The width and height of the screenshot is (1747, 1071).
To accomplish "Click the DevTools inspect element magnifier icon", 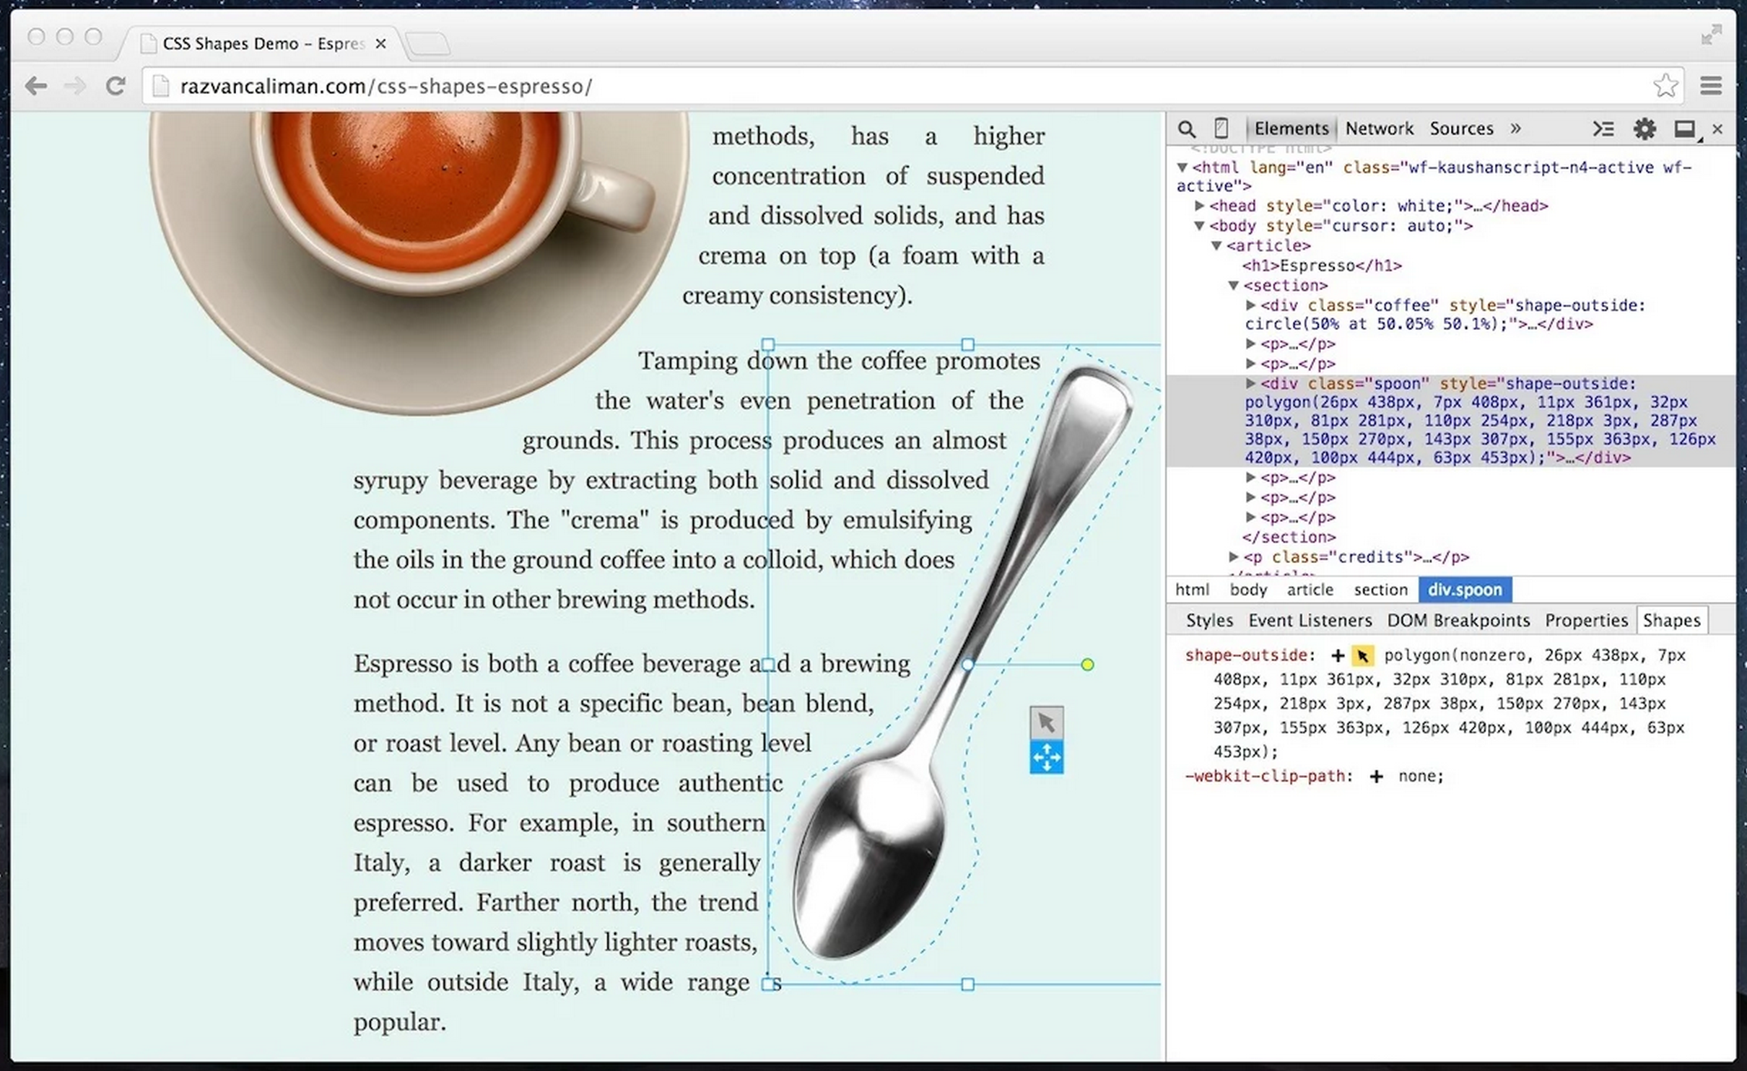I will 1186,129.
